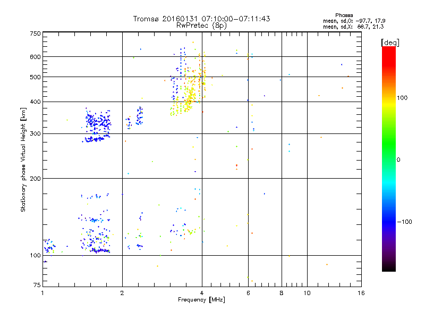Screen dimensions: 425x319
Task: Click the y-axis tick label '400'
Action: [35, 102]
